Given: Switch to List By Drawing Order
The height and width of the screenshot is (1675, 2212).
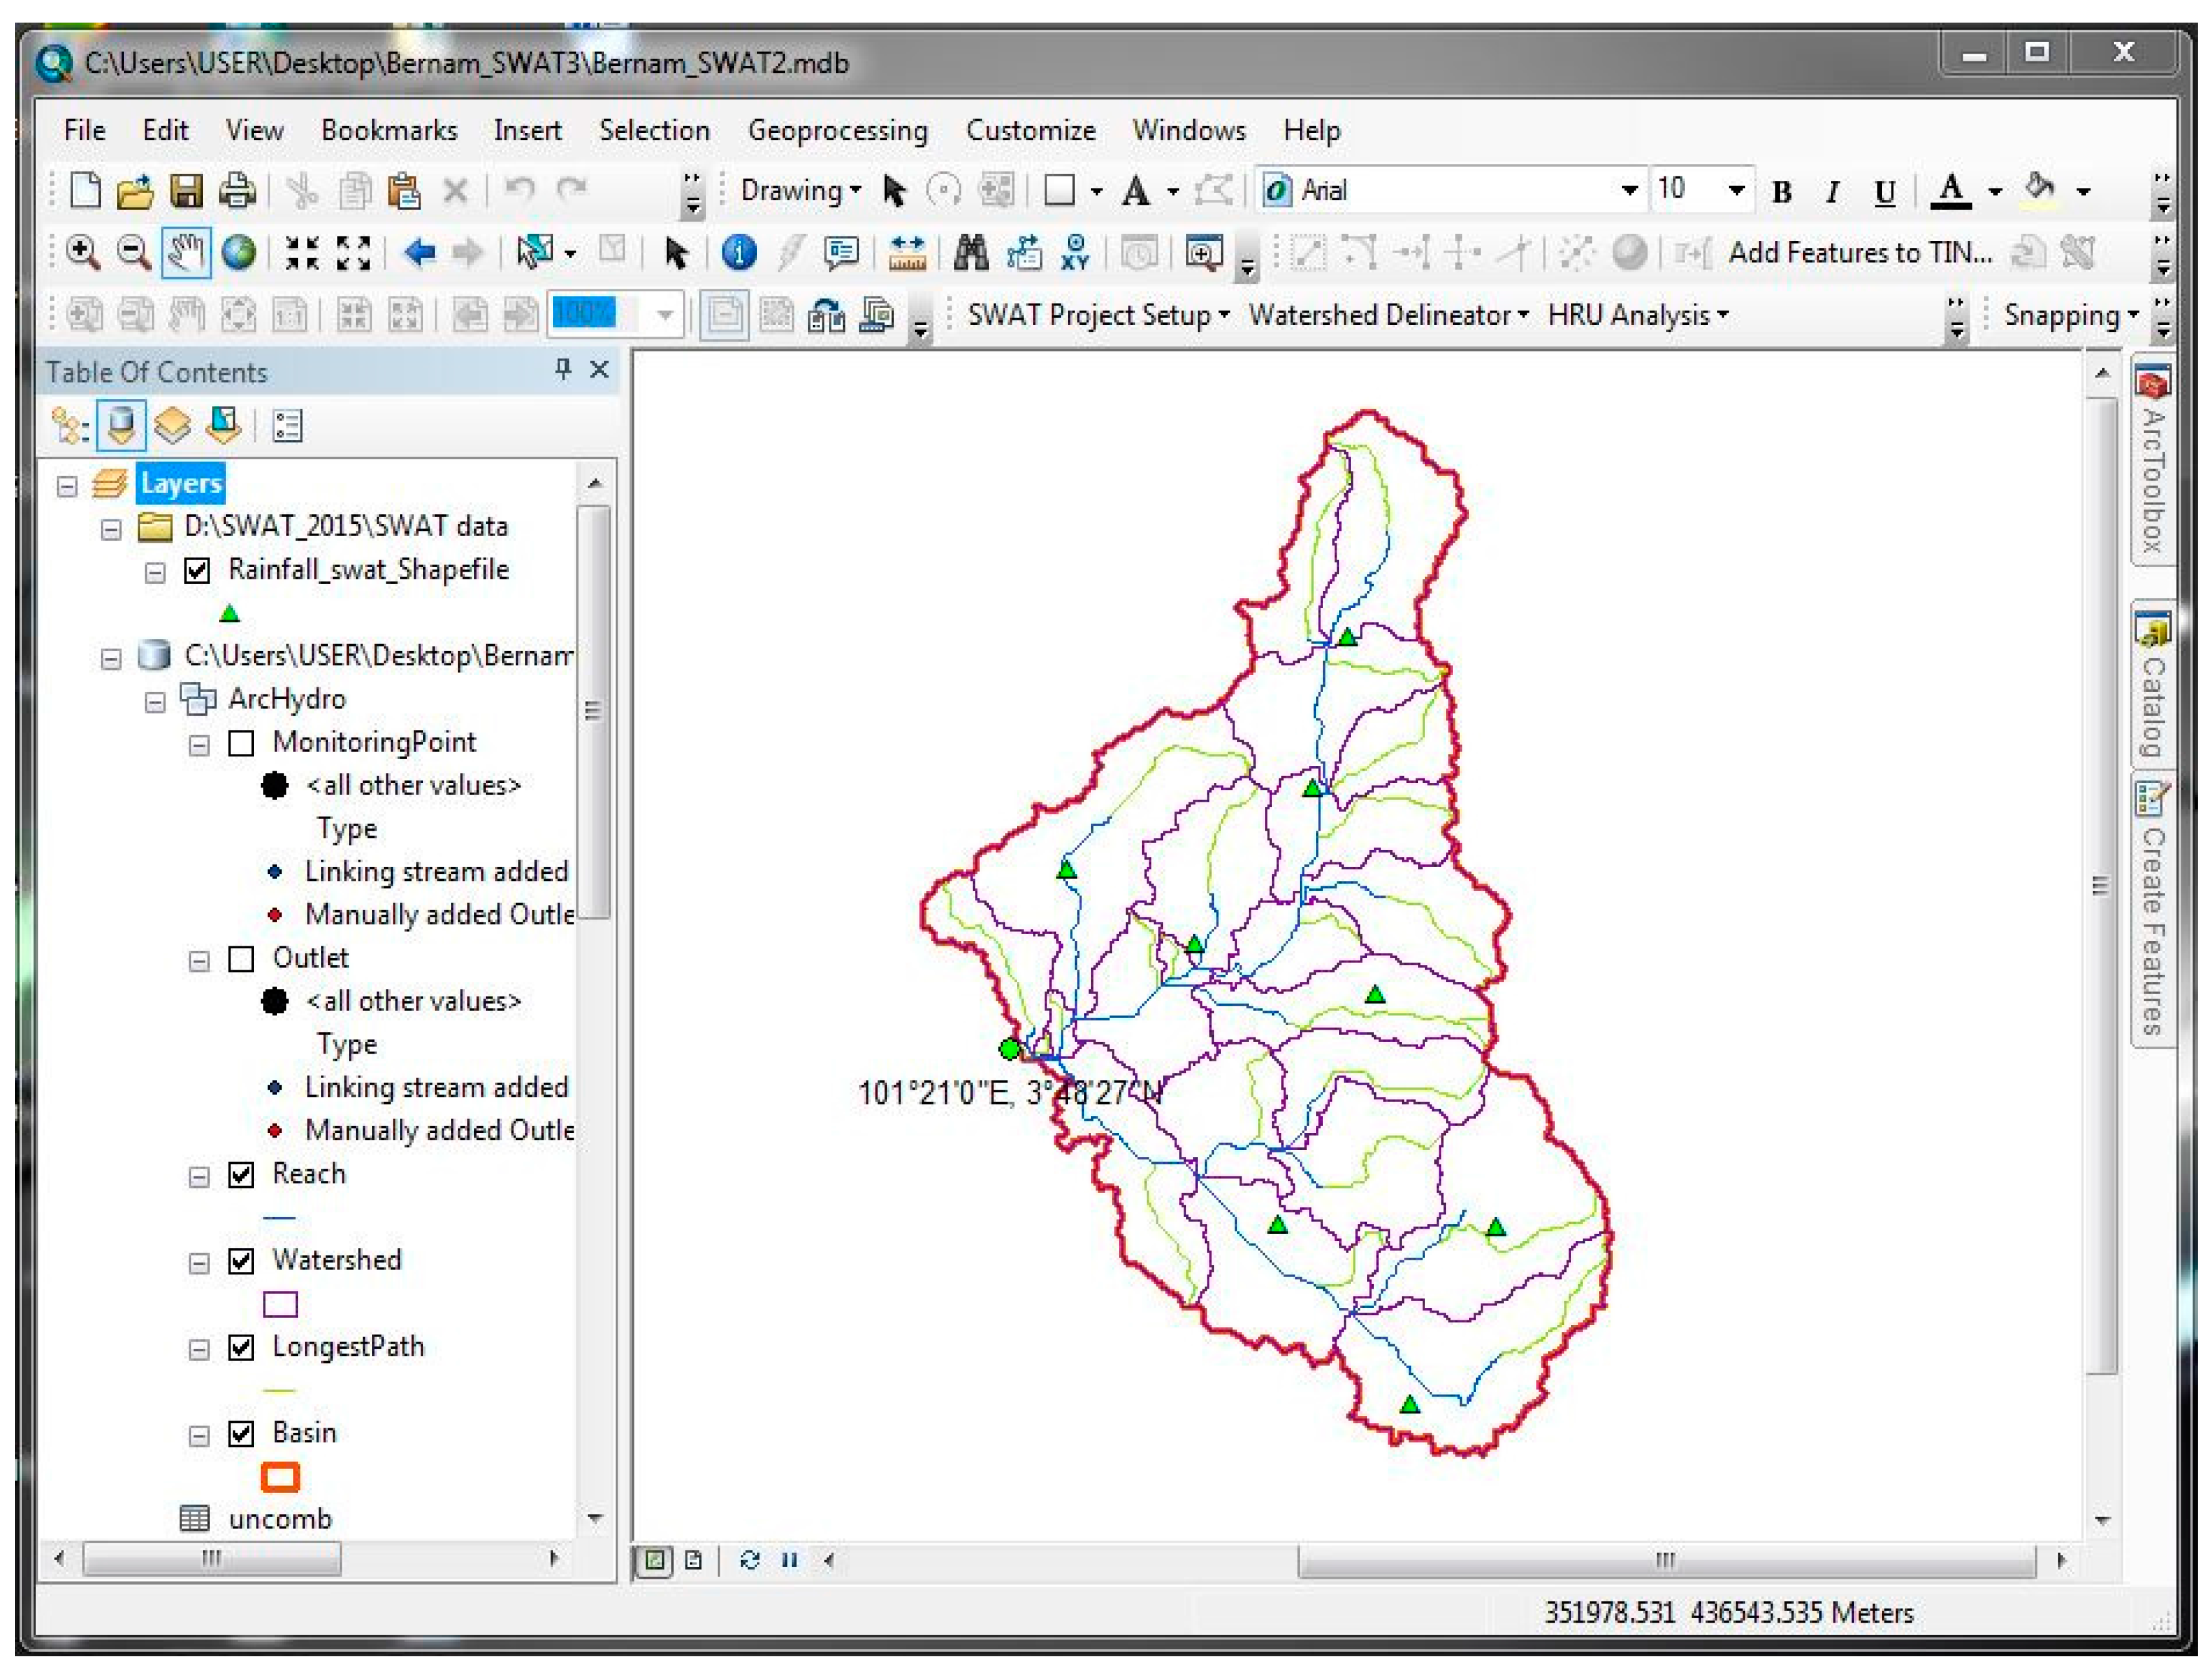Looking at the screenshot, I should click(x=70, y=426).
